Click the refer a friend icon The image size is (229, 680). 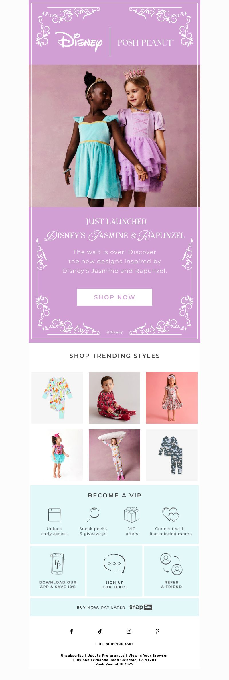click(171, 564)
